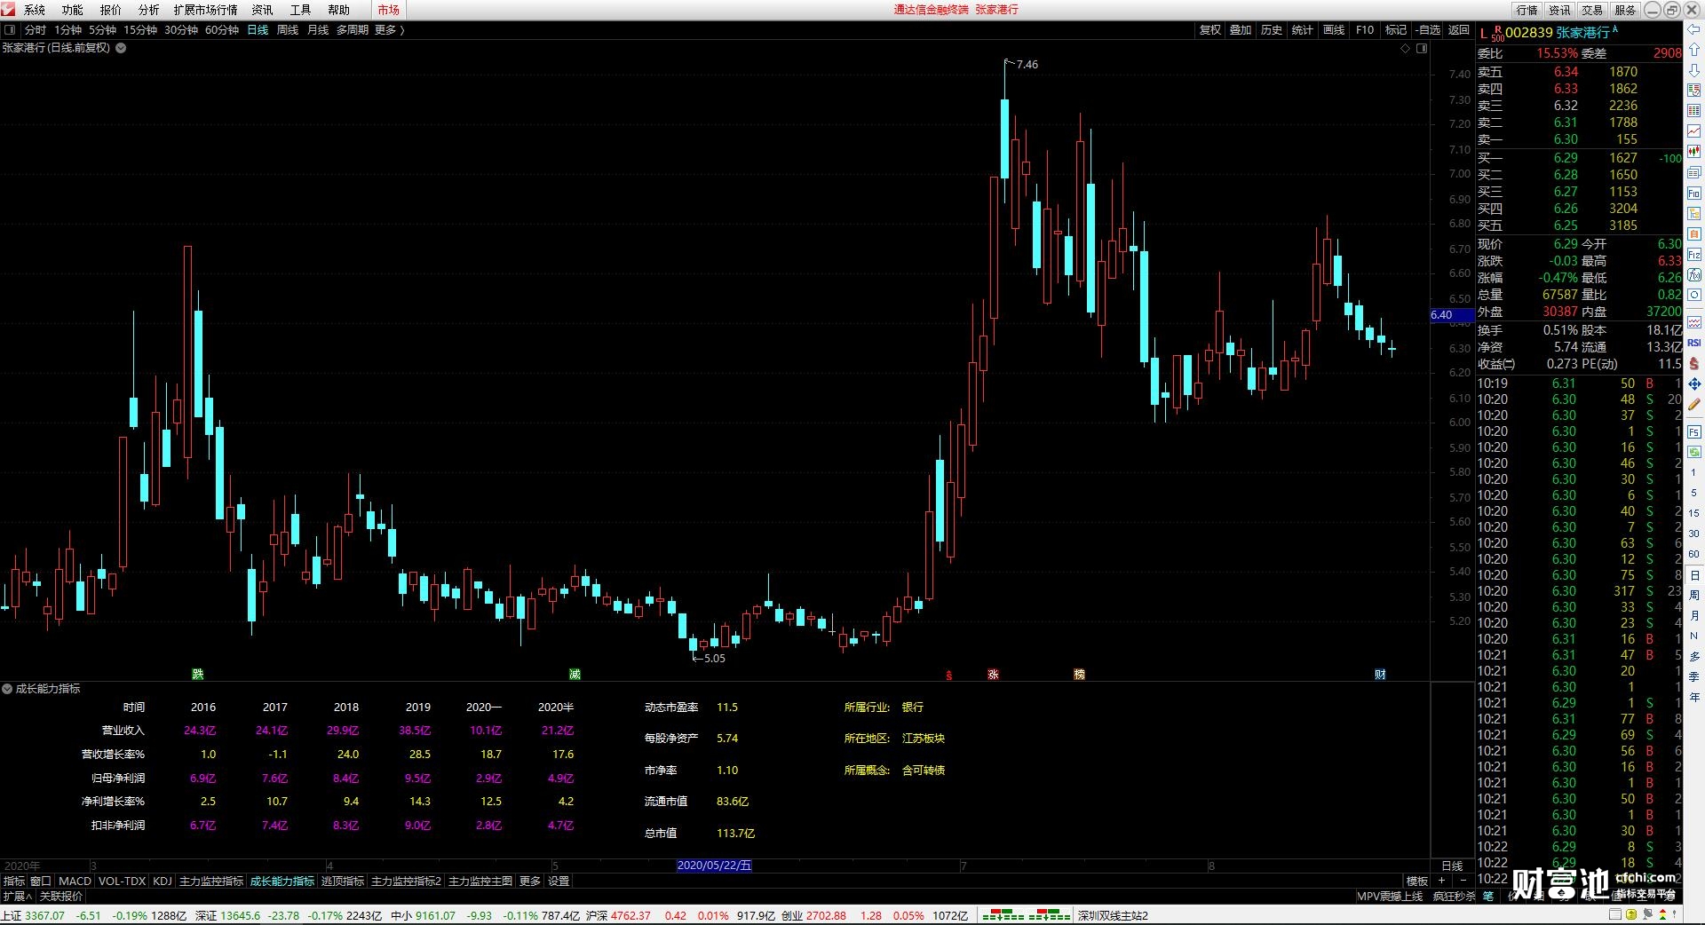Viewport: 1705px width, 925px height.
Task: Switch to the 周线 weekly period
Action: (x=288, y=30)
